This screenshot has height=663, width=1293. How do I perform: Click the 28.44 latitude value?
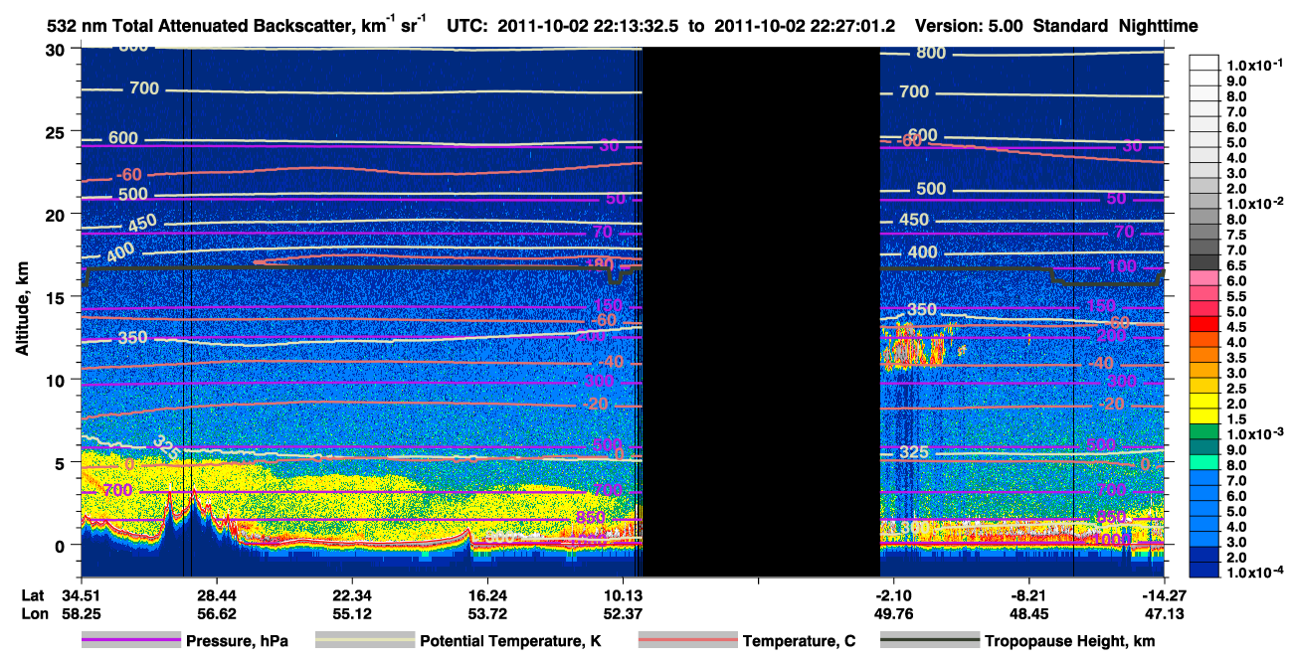(x=217, y=595)
